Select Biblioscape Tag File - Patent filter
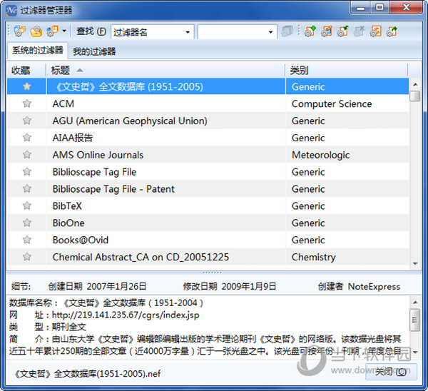Viewport: 428px width, 391px height. [208, 188]
